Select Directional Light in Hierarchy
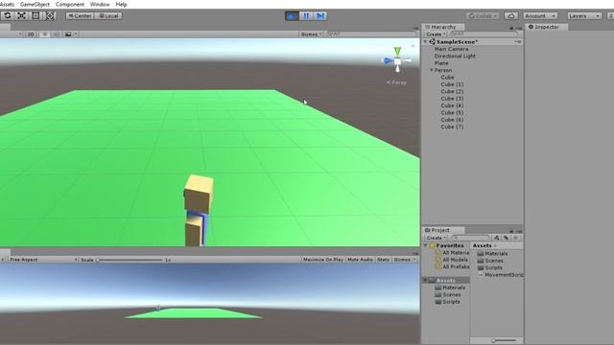This screenshot has width=614, height=345. [x=455, y=56]
